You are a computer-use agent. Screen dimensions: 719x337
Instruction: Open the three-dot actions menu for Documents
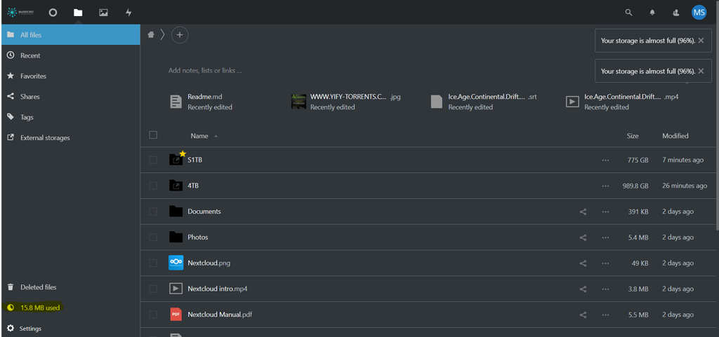[606, 212]
